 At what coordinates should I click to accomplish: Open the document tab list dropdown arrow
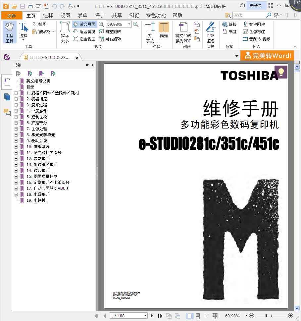[237, 56]
